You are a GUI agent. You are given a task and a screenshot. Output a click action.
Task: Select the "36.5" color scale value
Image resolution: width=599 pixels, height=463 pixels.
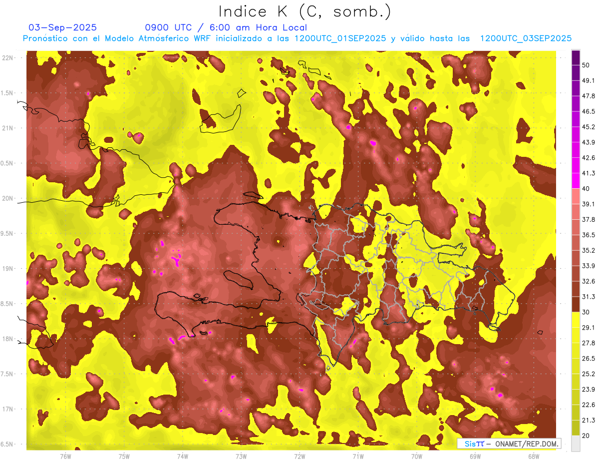click(x=588, y=235)
